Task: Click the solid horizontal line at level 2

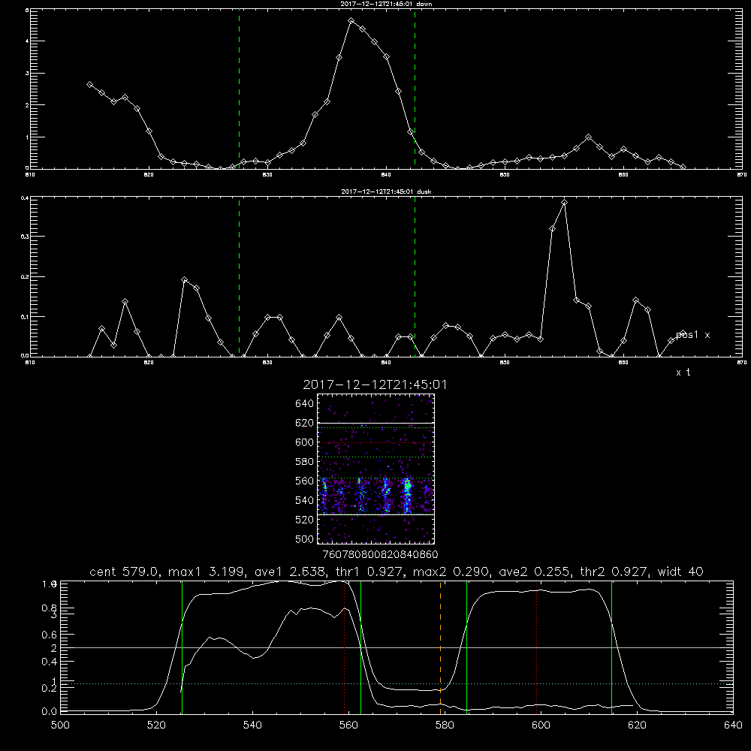Action: coord(397,647)
